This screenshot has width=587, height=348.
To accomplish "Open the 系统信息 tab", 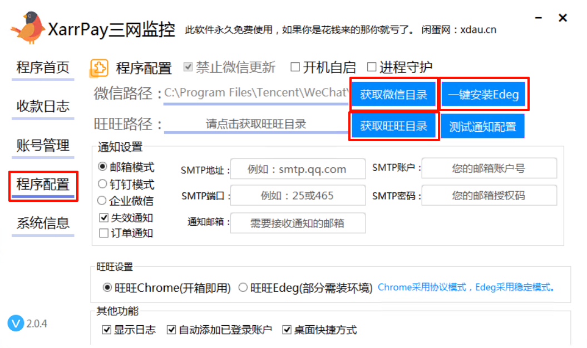I will 43,223.
